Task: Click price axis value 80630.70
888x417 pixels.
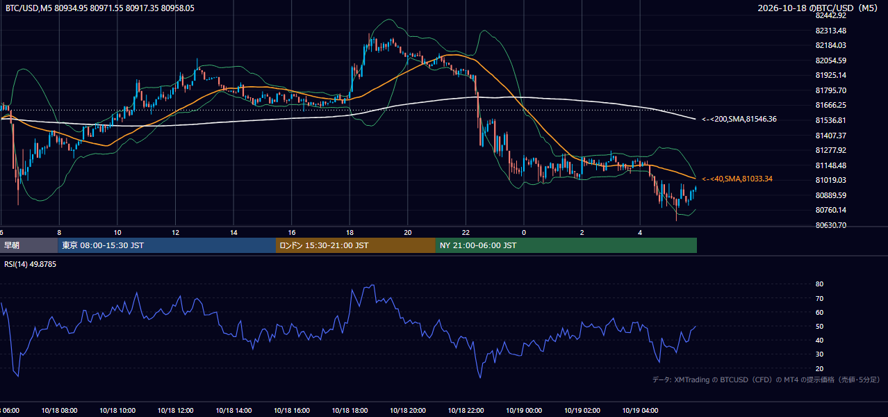Action: (830, 225)
